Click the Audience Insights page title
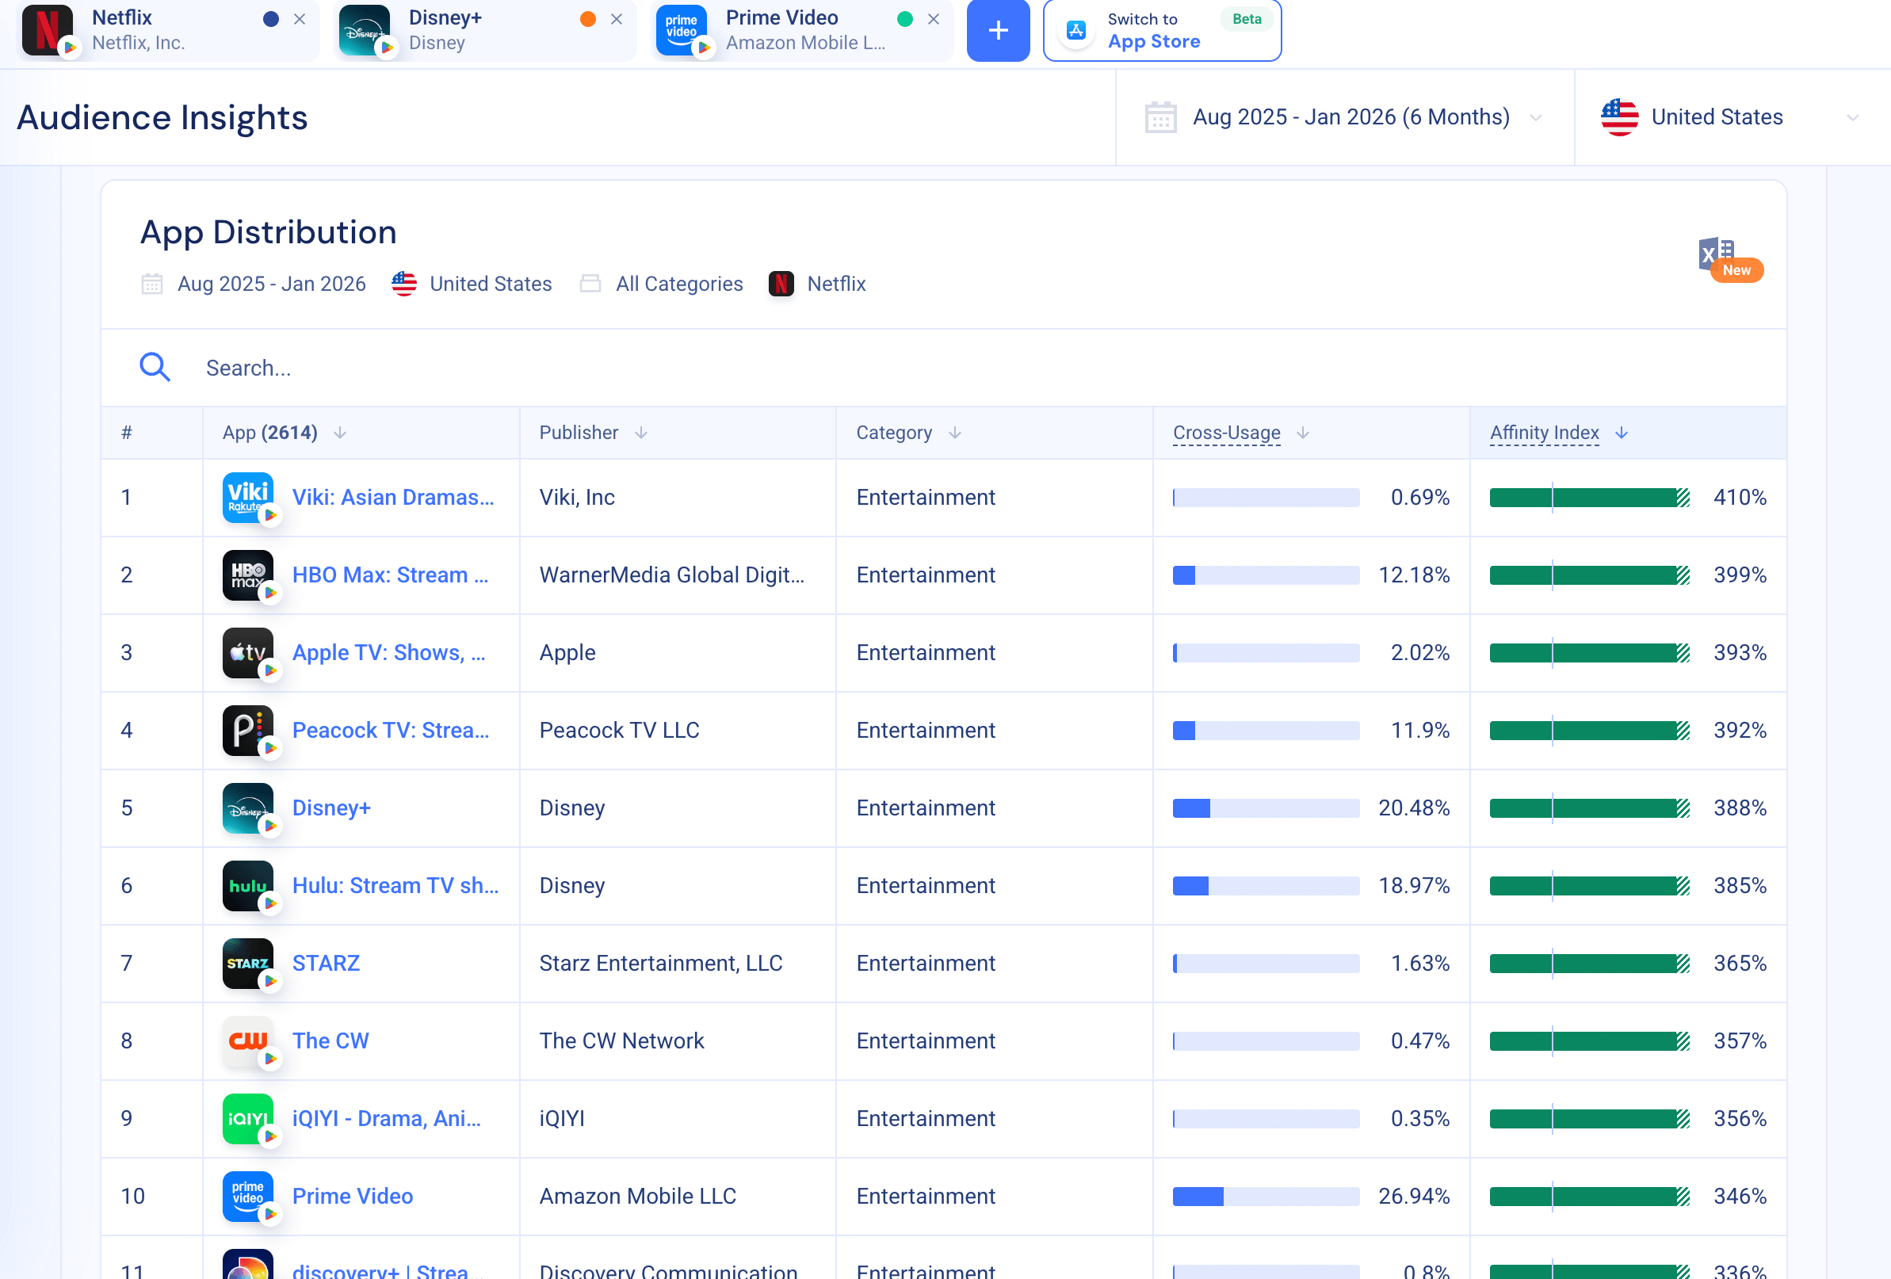 point(162,117)
